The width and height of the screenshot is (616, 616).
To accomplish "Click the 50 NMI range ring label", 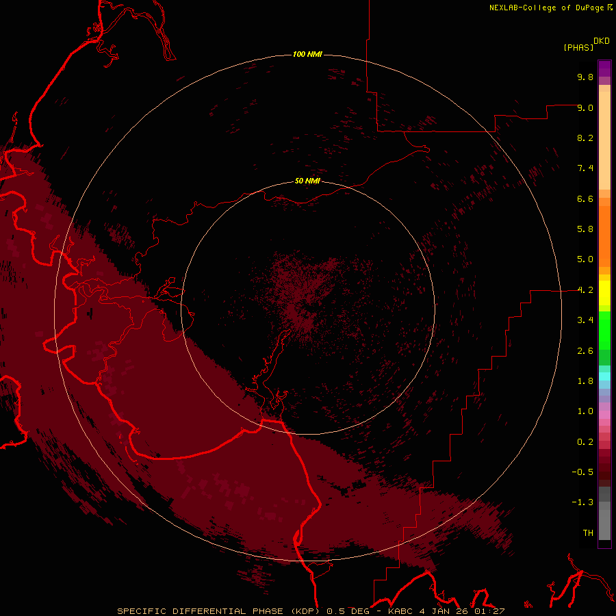I will coord(307,181).
